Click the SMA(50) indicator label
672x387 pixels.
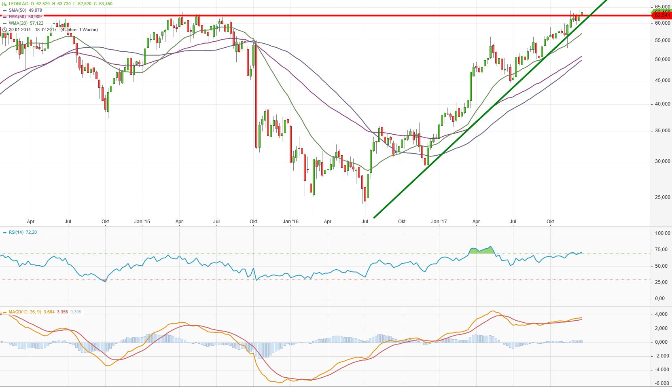click(18, 10)
